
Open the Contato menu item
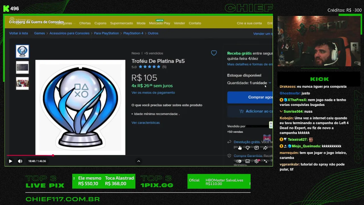(195, 23)
